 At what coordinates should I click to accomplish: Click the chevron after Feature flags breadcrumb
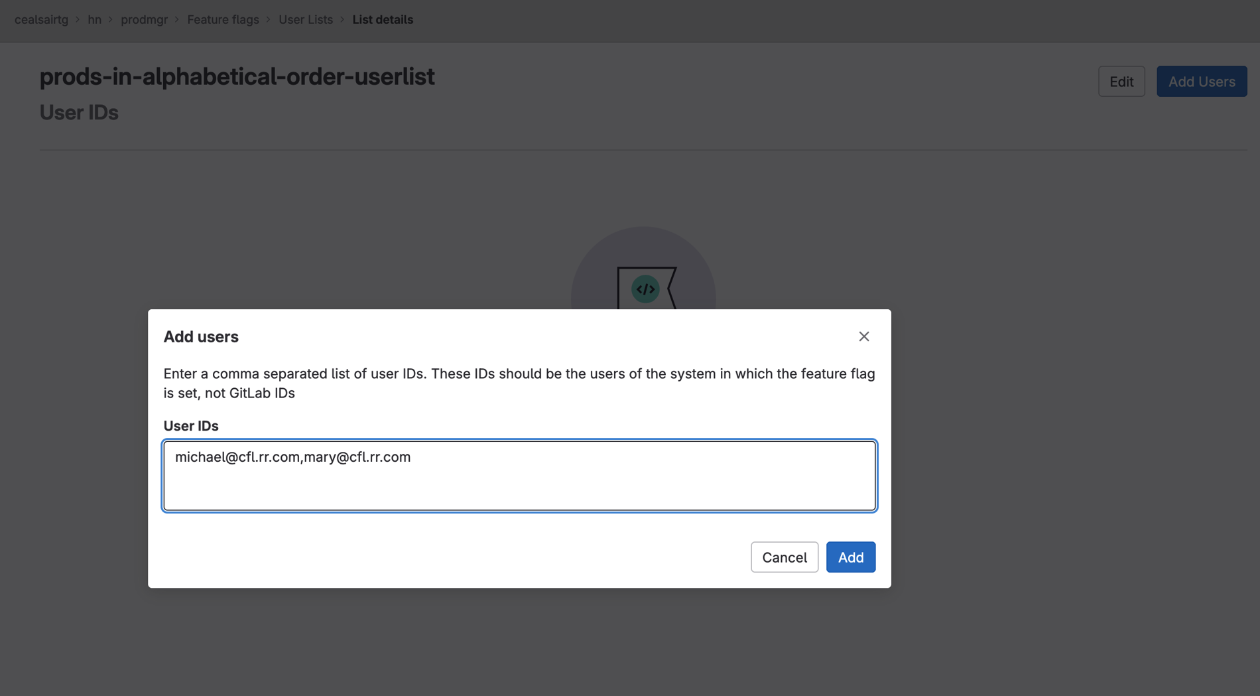pos(268,19)
